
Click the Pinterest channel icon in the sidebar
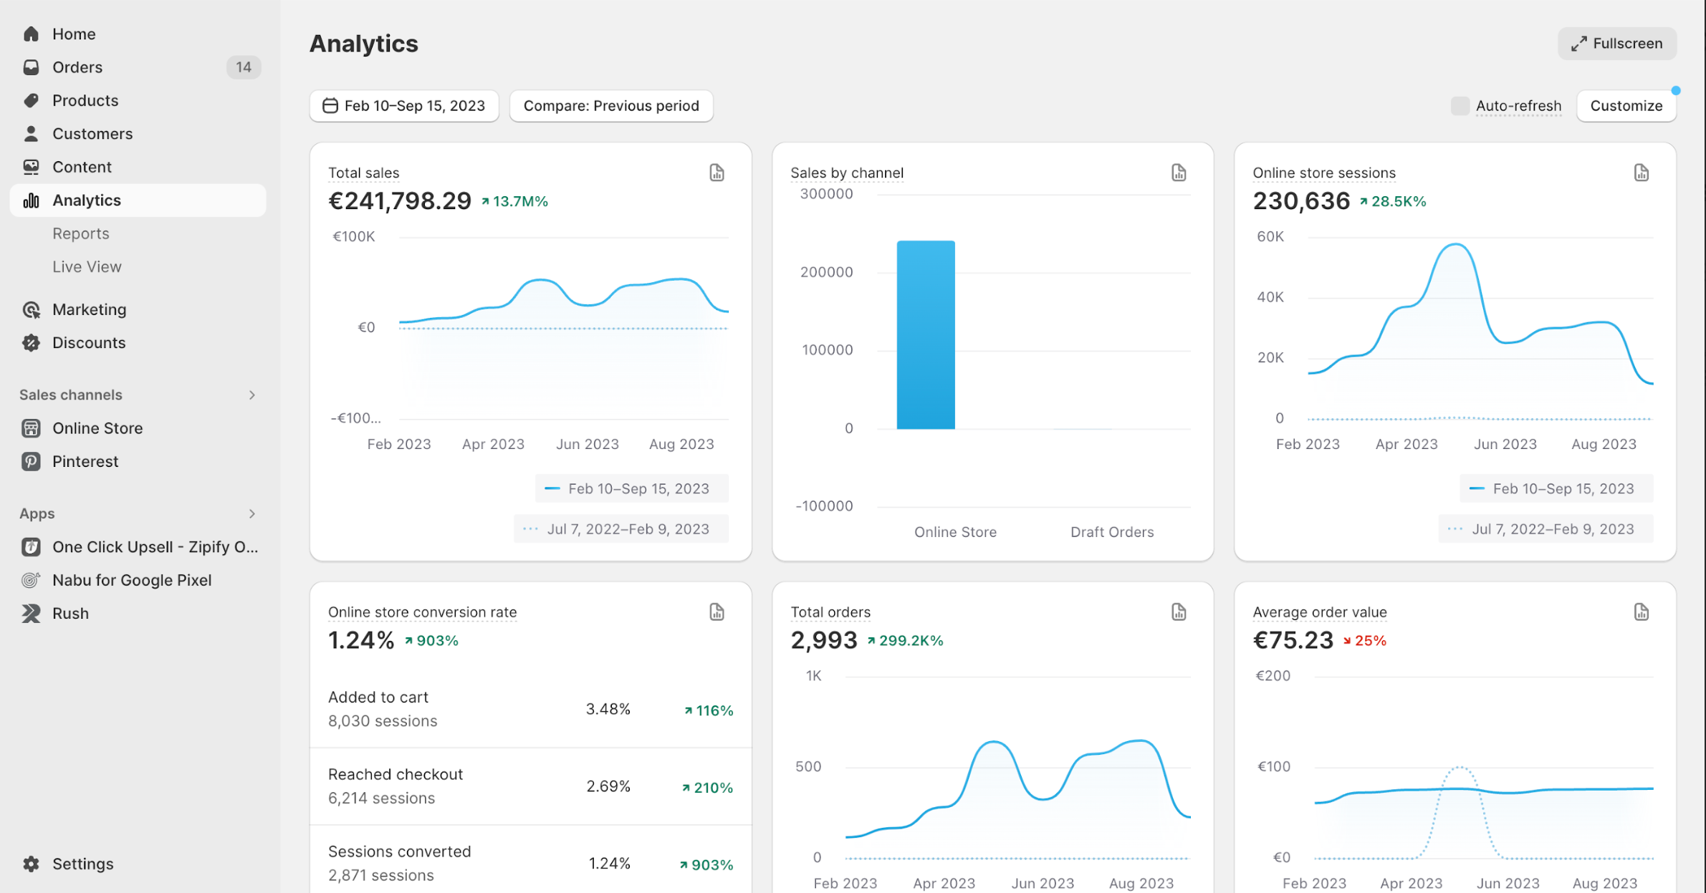[31, 461]
